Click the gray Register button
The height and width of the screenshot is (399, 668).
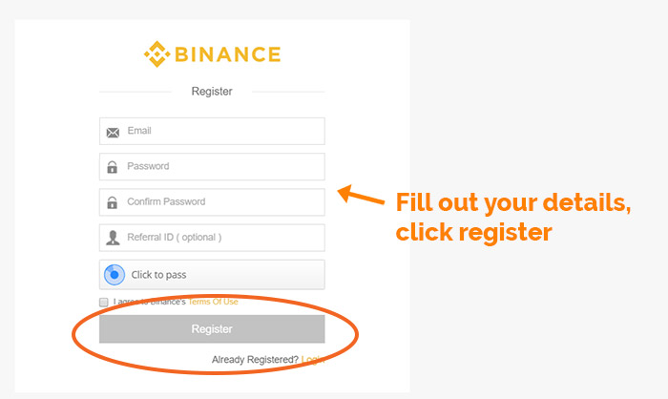click(x=212, y=328)
